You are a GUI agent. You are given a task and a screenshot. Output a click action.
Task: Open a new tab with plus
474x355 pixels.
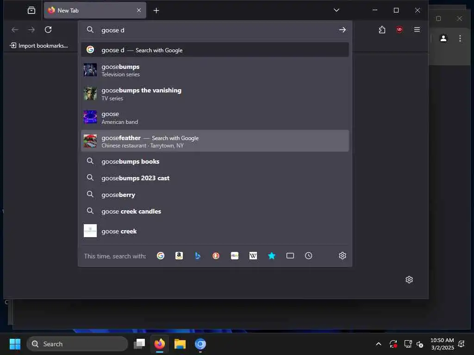(156, 11)
